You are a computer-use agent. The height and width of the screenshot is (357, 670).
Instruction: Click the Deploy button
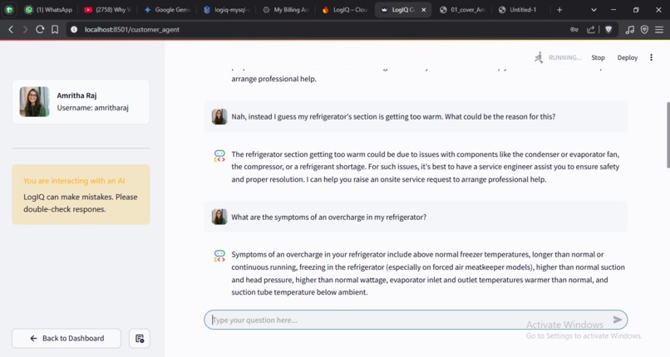coord(628,57)
